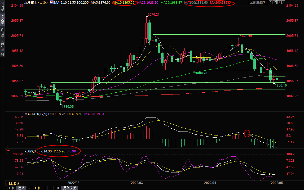The width and height of the screenshot is (304, 190).
Task: Click the MACD(26,12,9) indicator label
Action: tap(36, 114)
